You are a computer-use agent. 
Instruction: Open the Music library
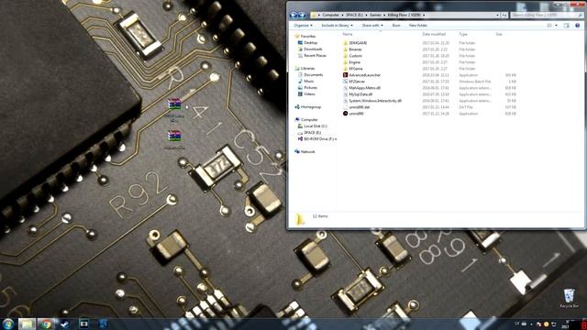(x=305, y=82)
